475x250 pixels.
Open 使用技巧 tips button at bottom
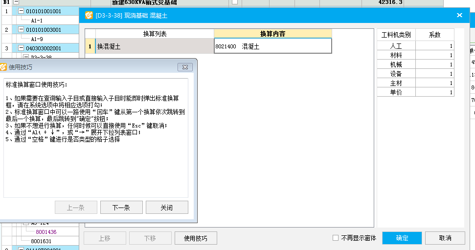(196, 238)
